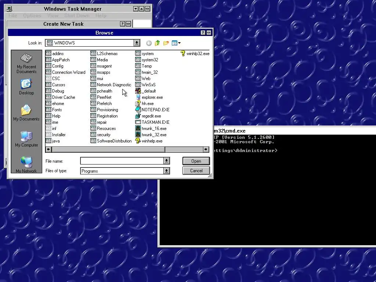Open the View menu icon dropdown

[x=176, y=43]
